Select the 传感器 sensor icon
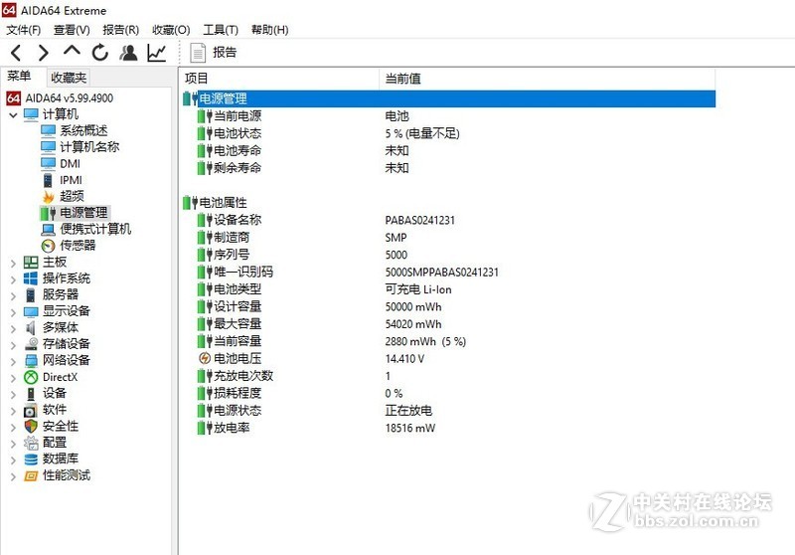 (48, 246)
